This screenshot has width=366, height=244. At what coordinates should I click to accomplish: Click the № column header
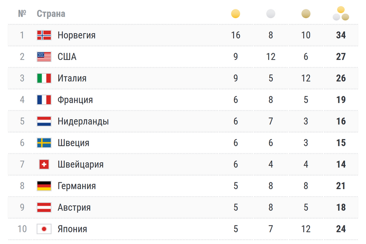tap(22, 14)
